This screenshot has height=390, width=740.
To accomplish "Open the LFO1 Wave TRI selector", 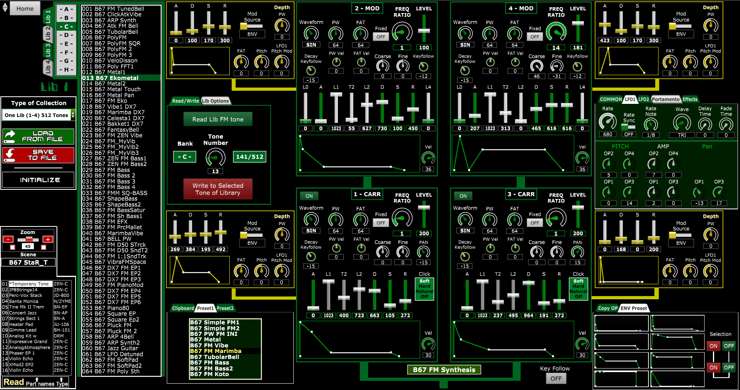I will 682,135.
